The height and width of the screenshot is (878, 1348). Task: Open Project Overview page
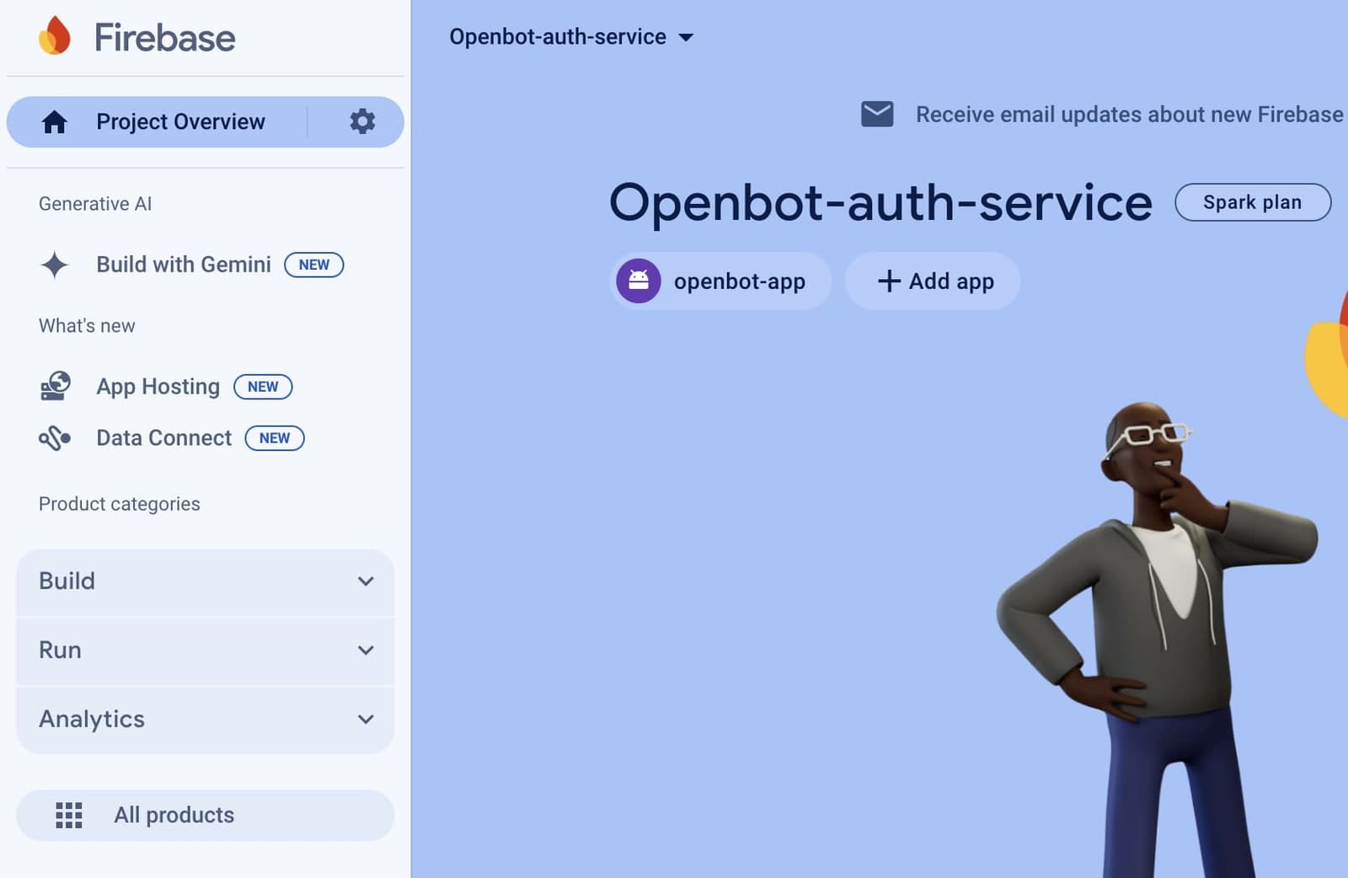pos(180,122)
